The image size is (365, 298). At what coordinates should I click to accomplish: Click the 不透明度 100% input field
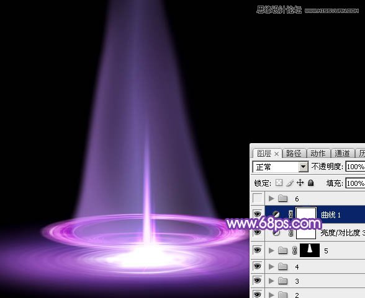click(x=355, y=167)
